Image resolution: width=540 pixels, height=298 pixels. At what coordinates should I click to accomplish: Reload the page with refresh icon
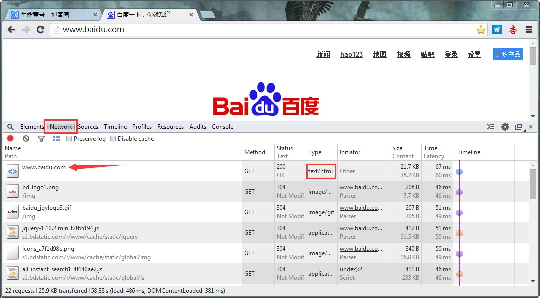[x=40, y=29]
